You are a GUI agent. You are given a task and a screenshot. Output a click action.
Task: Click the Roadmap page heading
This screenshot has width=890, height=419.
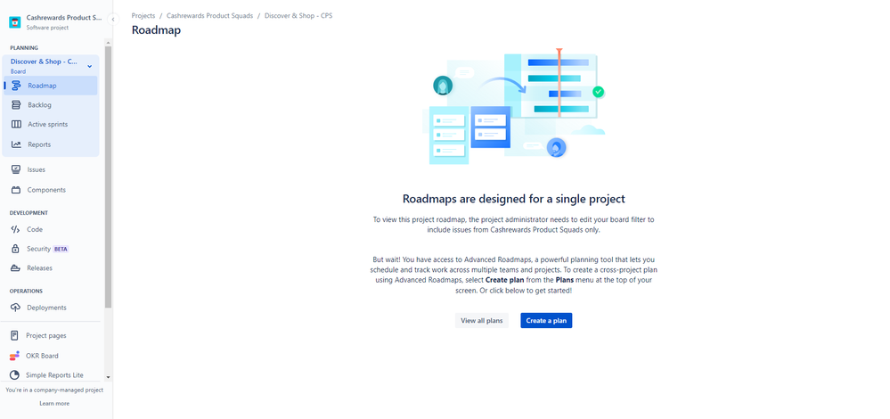156,30
